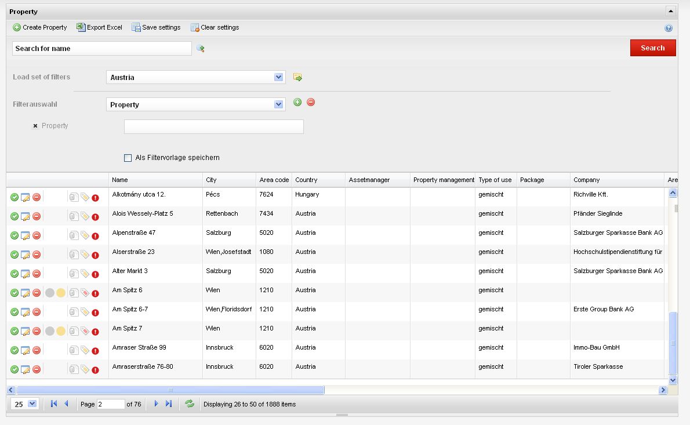Click the Create Property icon
This screenshot has width=690, height=425.
pos(17,27)
